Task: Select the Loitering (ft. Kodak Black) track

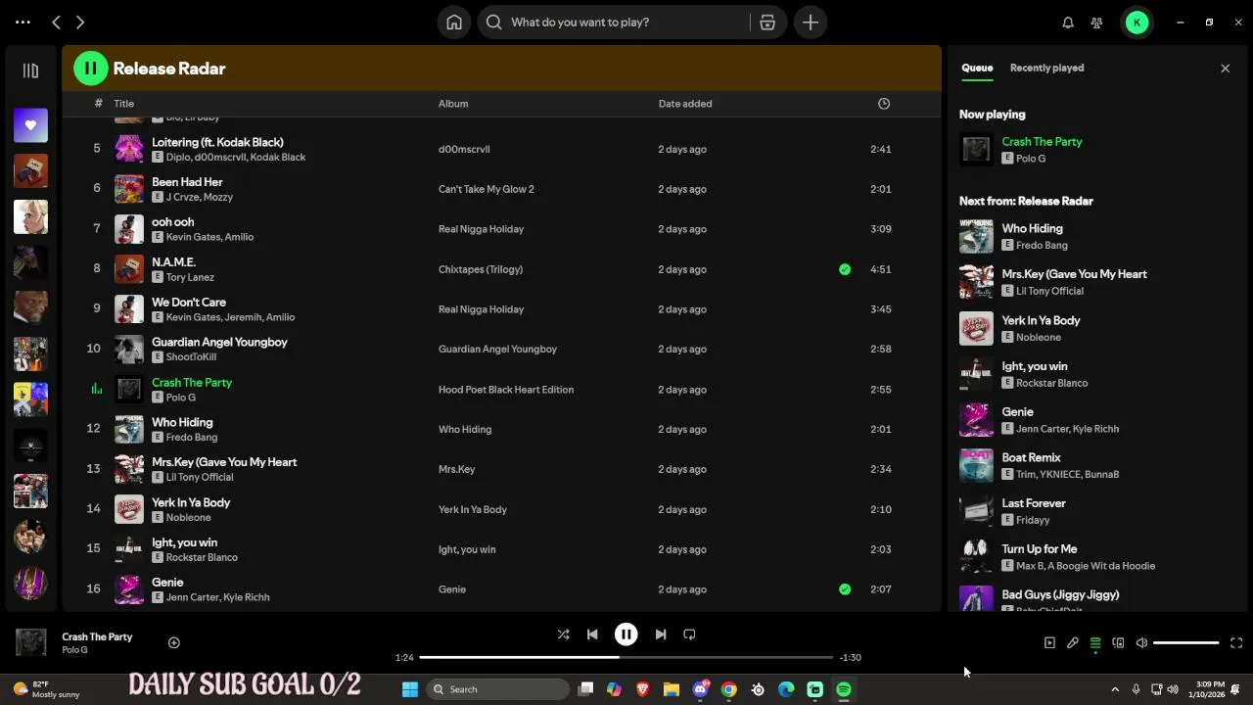Action: coord(217,142)
